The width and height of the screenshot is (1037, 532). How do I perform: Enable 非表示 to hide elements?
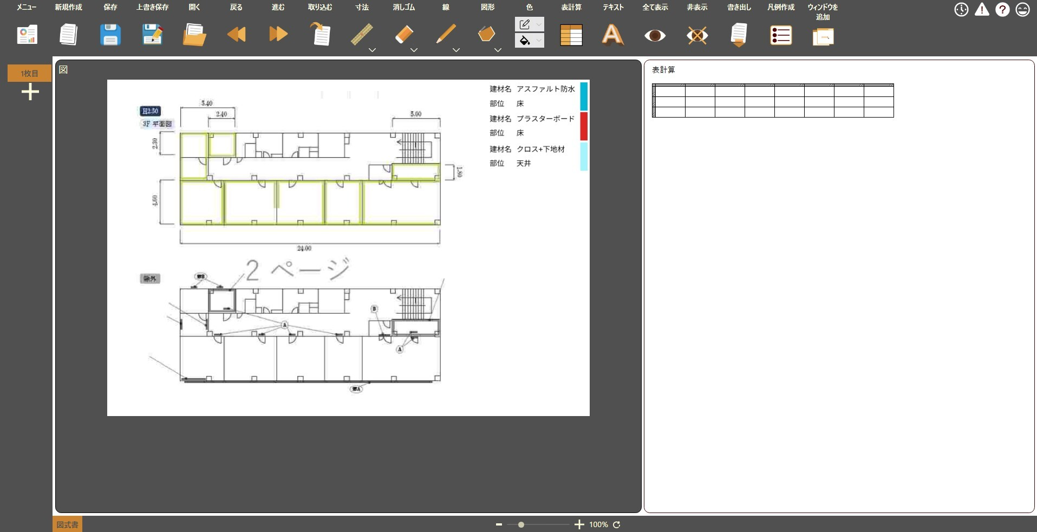coord(696,35)
